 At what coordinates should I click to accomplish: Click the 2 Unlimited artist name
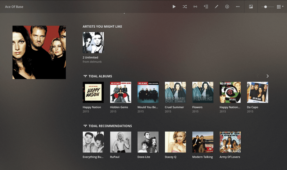click(90, 58)
